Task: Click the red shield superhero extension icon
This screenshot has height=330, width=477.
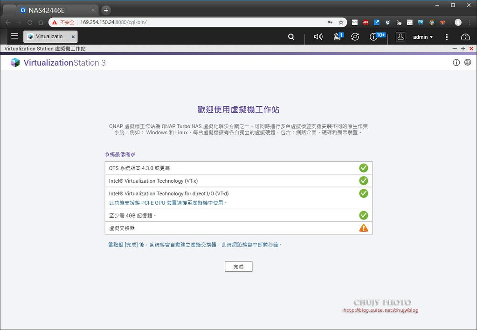Action: click(442, 22)
